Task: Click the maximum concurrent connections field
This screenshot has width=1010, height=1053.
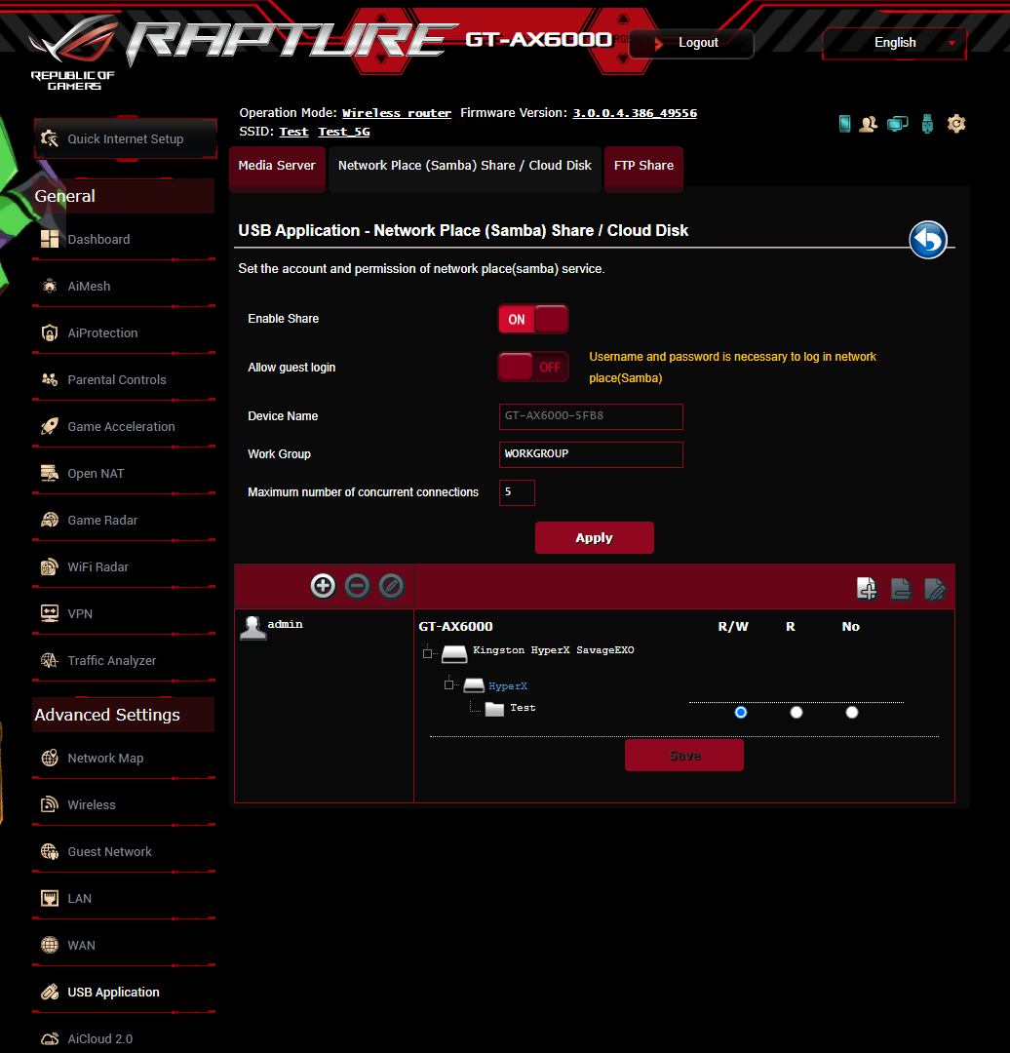Action: click(517, 493)
